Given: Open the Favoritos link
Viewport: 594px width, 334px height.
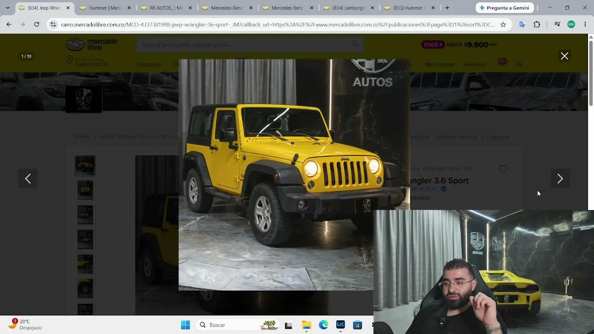Looking at the screenshot, I should click(474, 64).
